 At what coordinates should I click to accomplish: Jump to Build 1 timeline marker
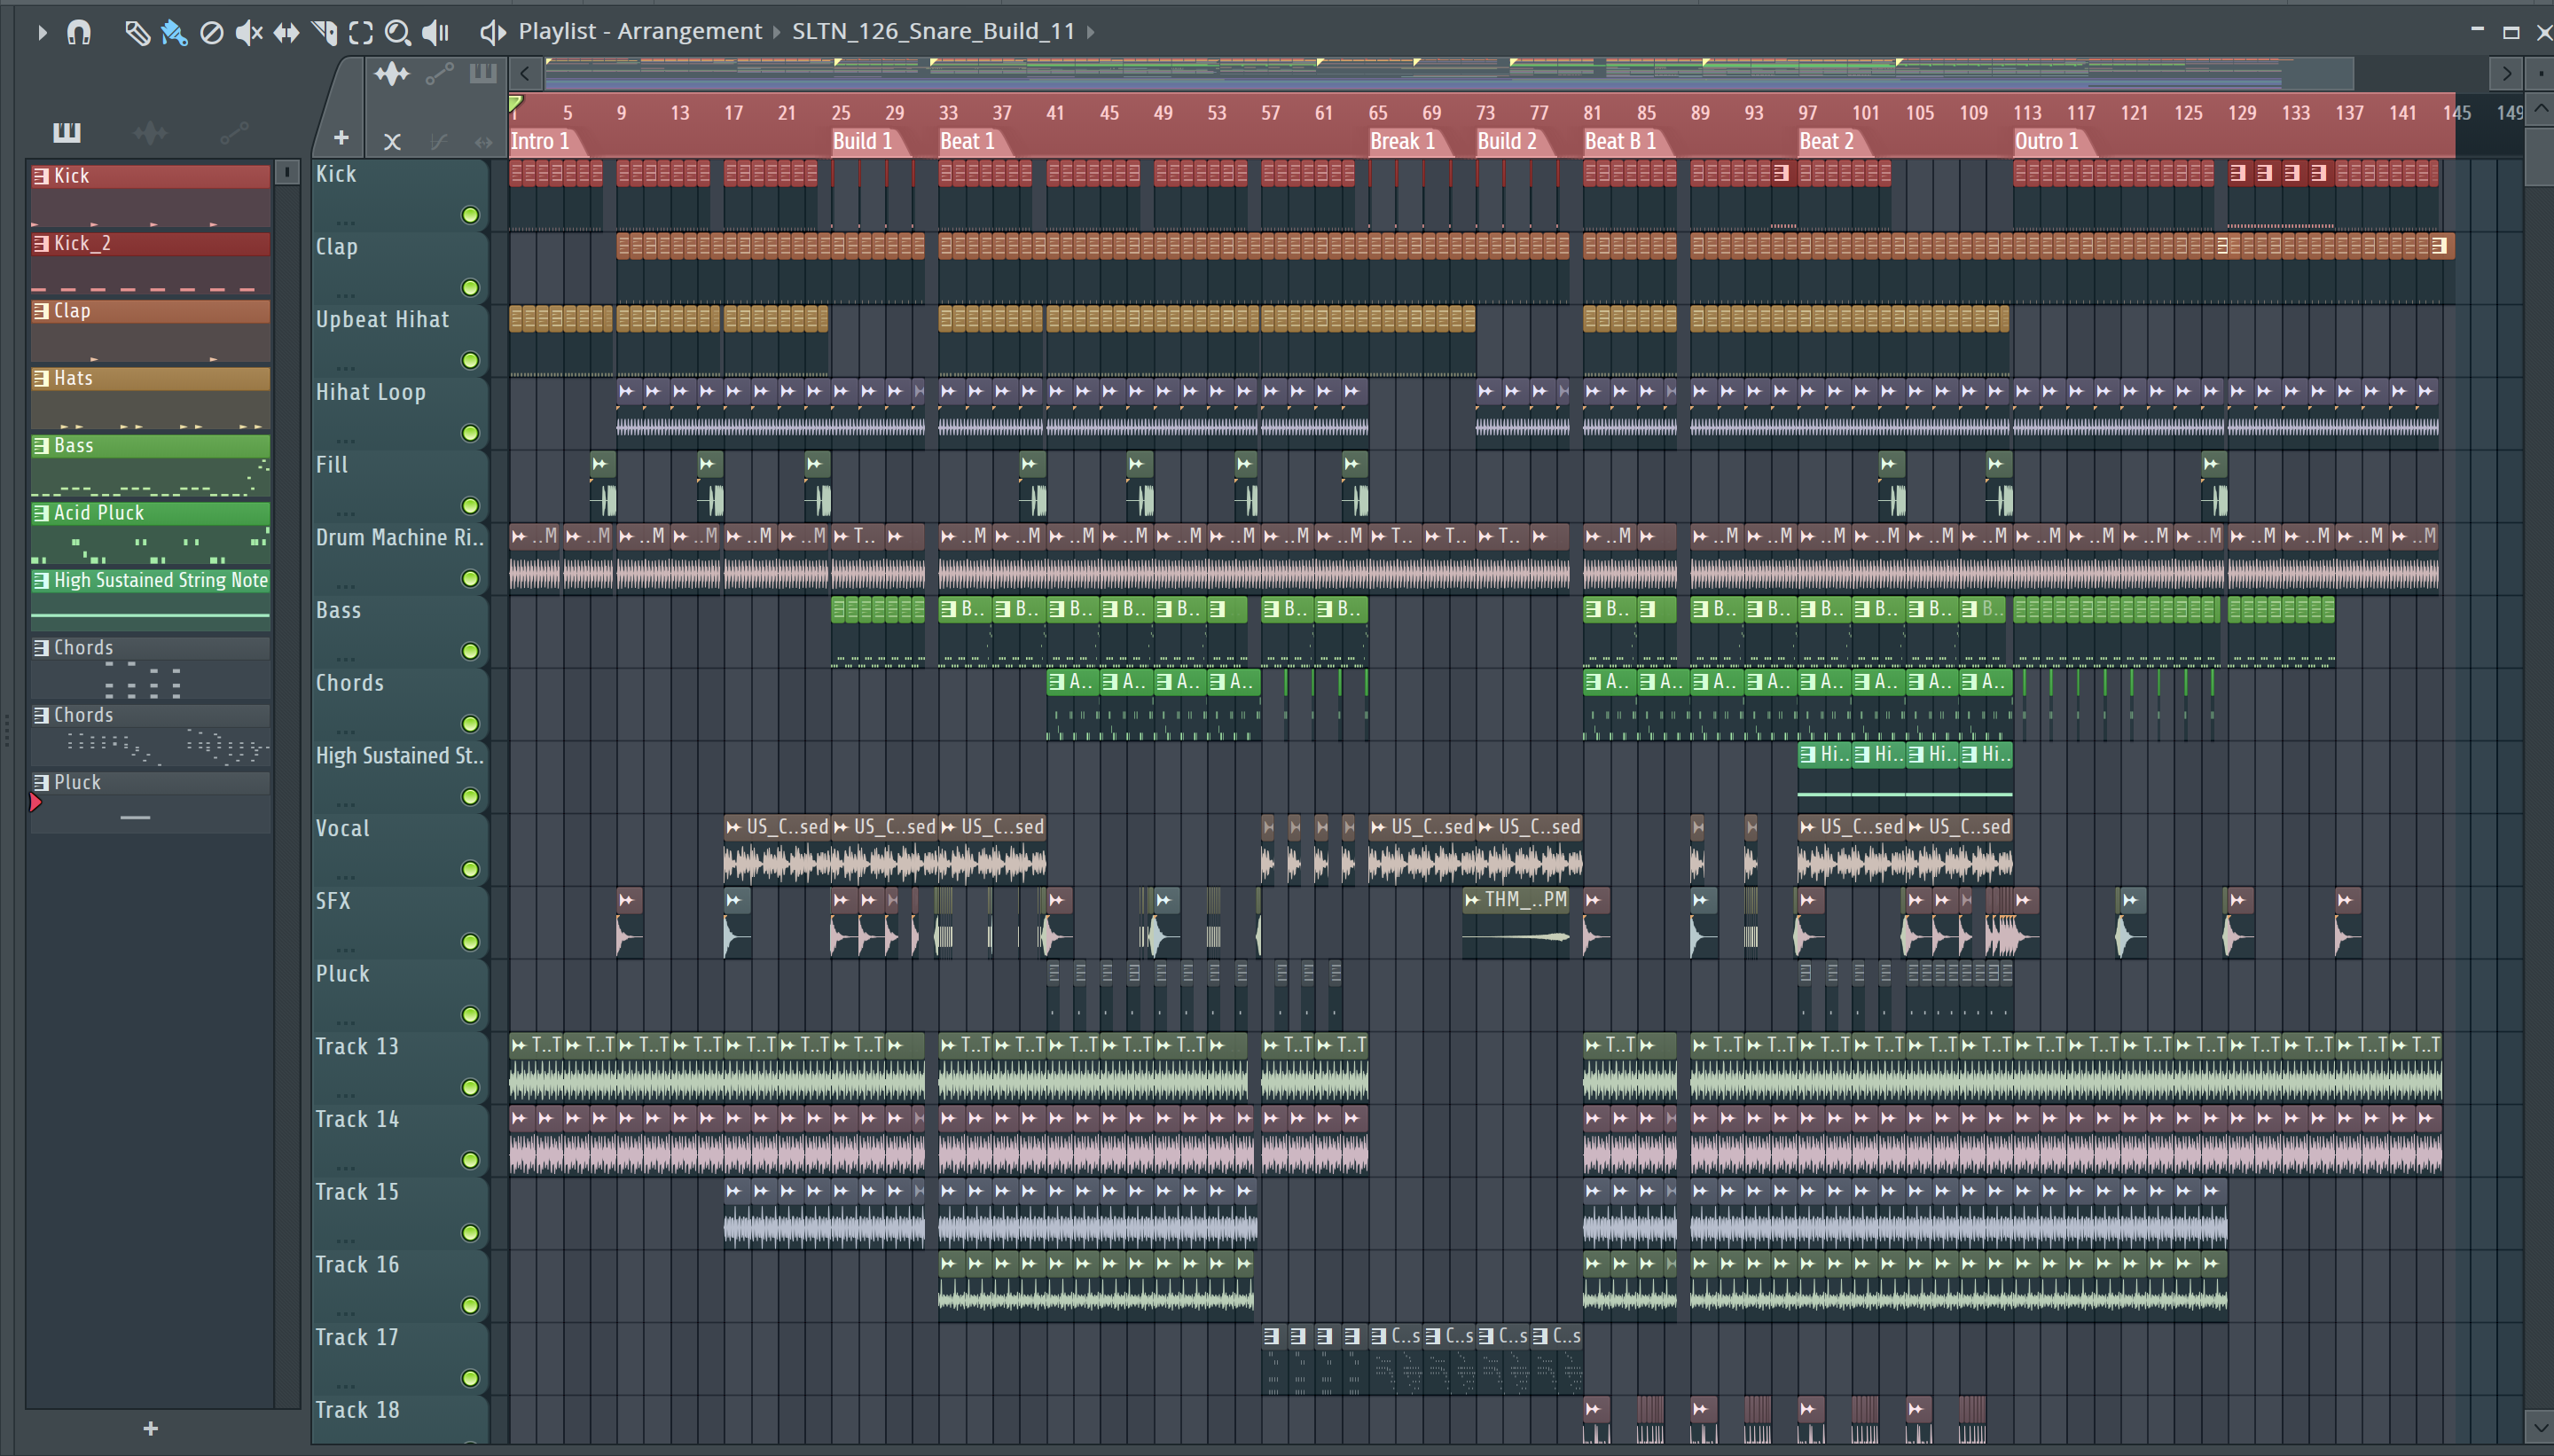pyautogui.click(x=862, y=141)
